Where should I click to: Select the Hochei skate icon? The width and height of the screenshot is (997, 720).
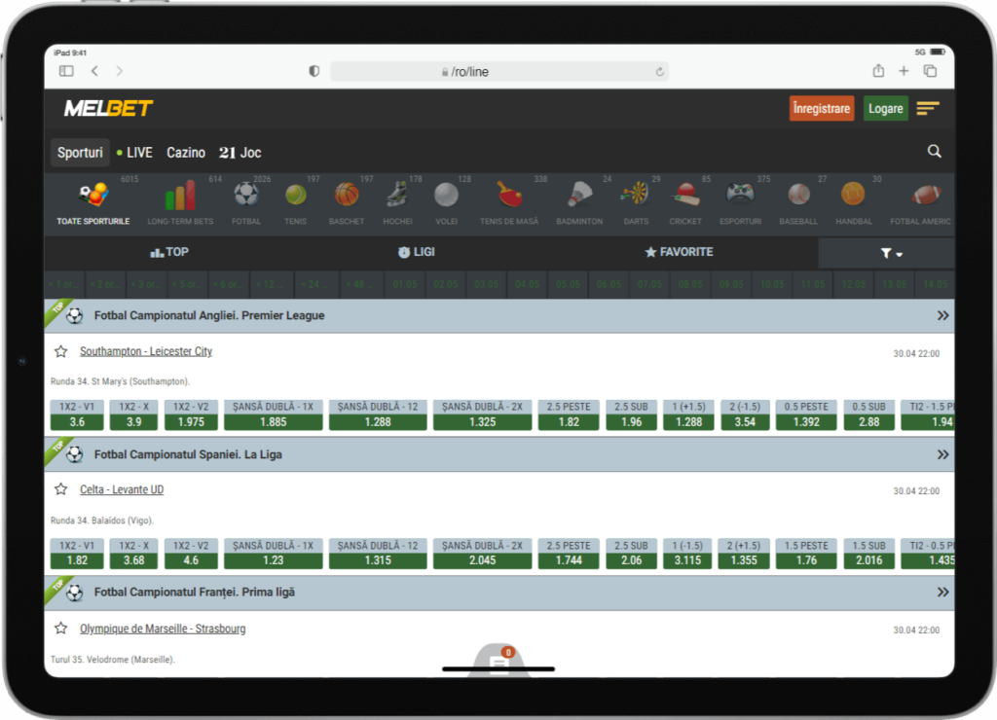pos(397,195)
